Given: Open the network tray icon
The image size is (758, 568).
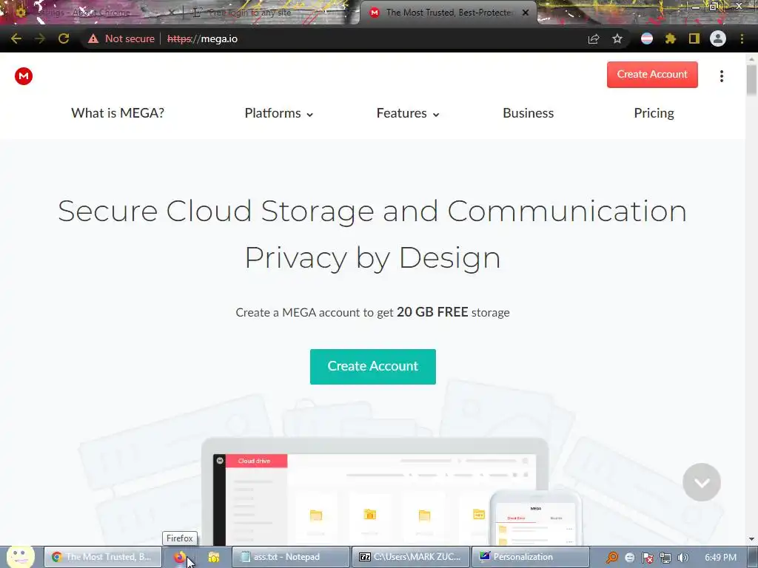Looking at the screenshot, I should [665, 558].
